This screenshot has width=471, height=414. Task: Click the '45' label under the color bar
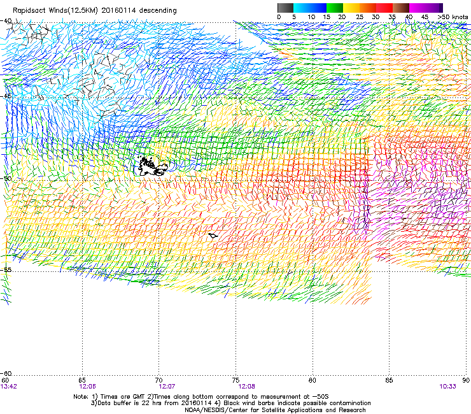click(425, 17)
